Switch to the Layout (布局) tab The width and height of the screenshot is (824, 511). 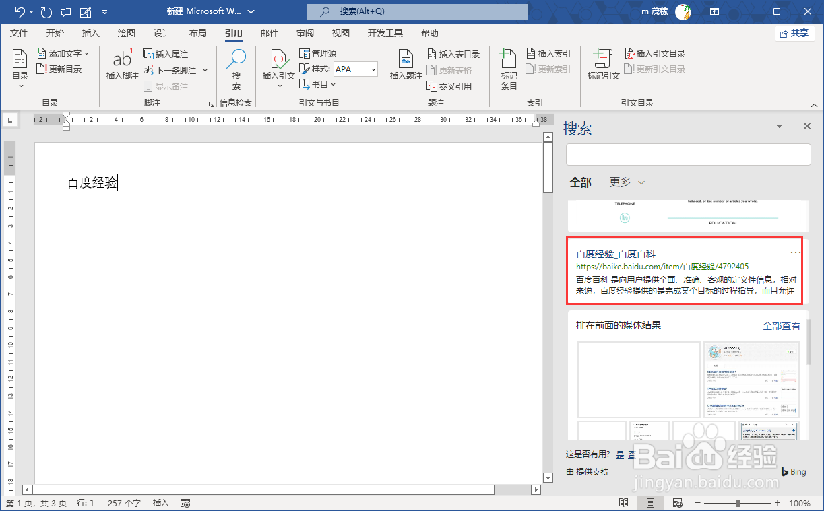pos(198,33)
